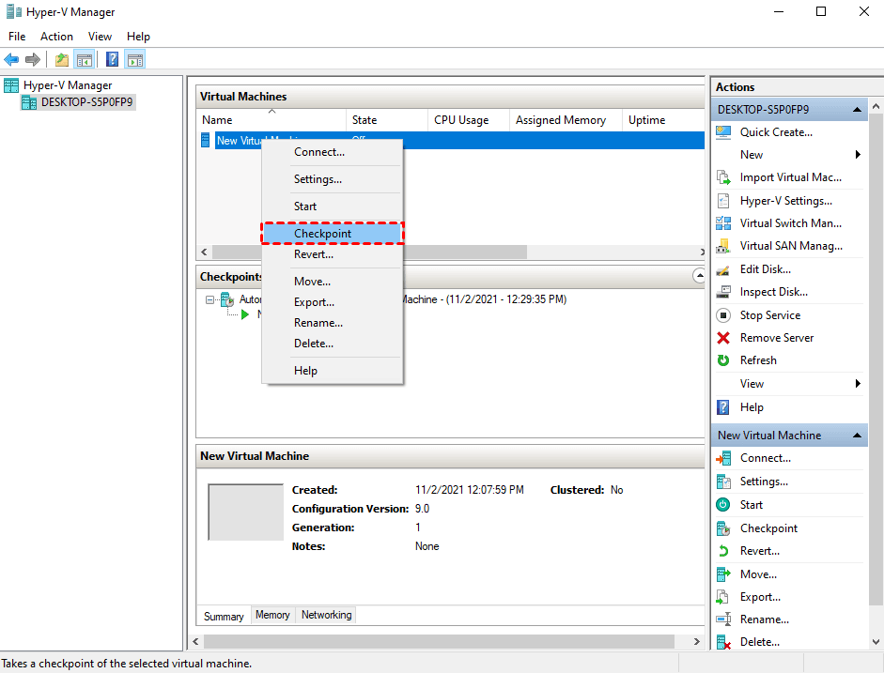Click Edit Disk in Actions pane
The height and width of the screenshot is (673, 884).
(x=765, y=269)
